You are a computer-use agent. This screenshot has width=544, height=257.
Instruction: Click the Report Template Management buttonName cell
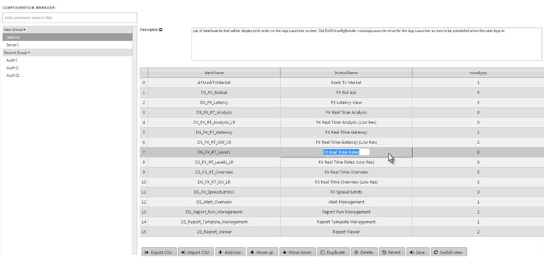point(346,222)
